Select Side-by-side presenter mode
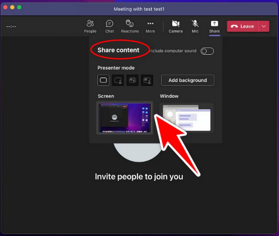The image size is (279, 236). pyautogui.click(x=133, y=80)
